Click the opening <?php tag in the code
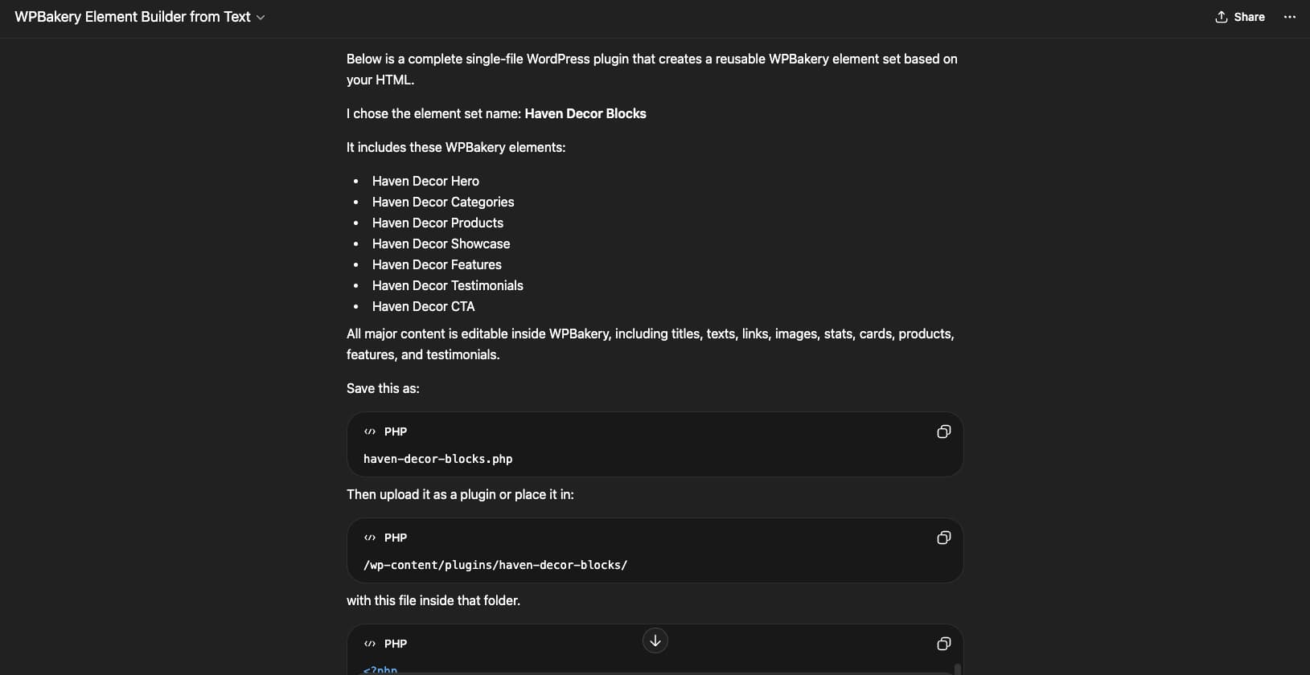1310x675 pixels. [x=380, y=669]
